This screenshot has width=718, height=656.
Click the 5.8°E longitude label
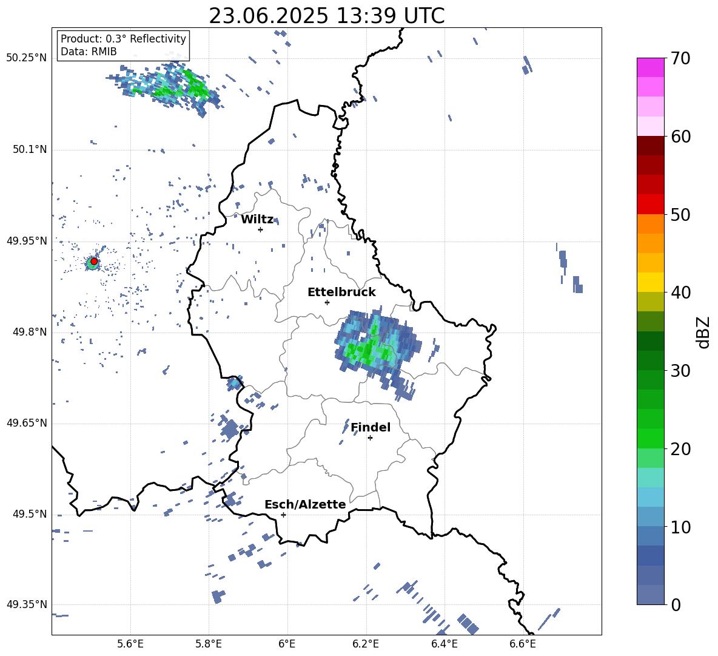click(209, 644)
